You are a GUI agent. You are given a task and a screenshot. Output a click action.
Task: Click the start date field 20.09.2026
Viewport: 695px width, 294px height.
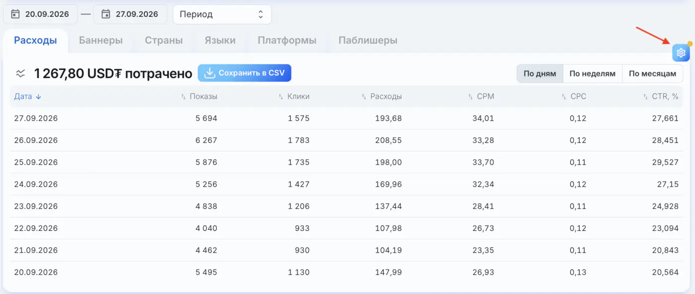(x=41, y=14)
